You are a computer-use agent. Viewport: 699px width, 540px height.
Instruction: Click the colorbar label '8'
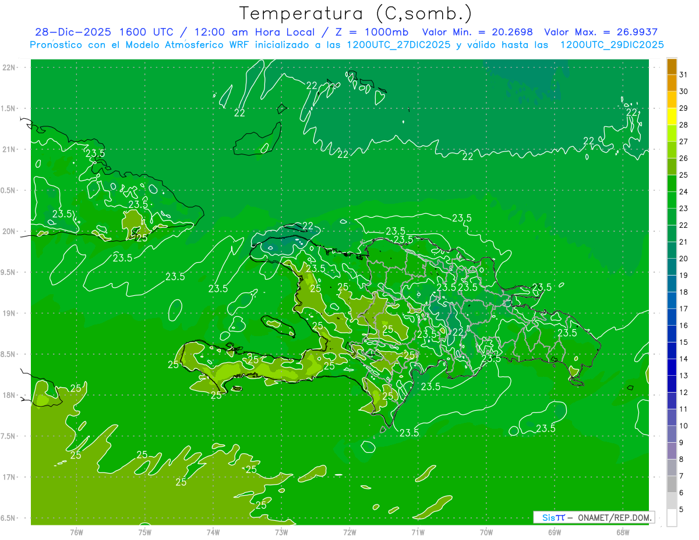click(682, 459)
